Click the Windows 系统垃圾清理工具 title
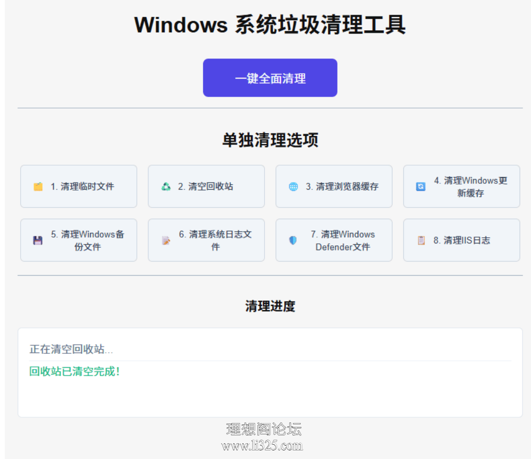Screen dimensions: 531x459 click(x=270, y=25)
